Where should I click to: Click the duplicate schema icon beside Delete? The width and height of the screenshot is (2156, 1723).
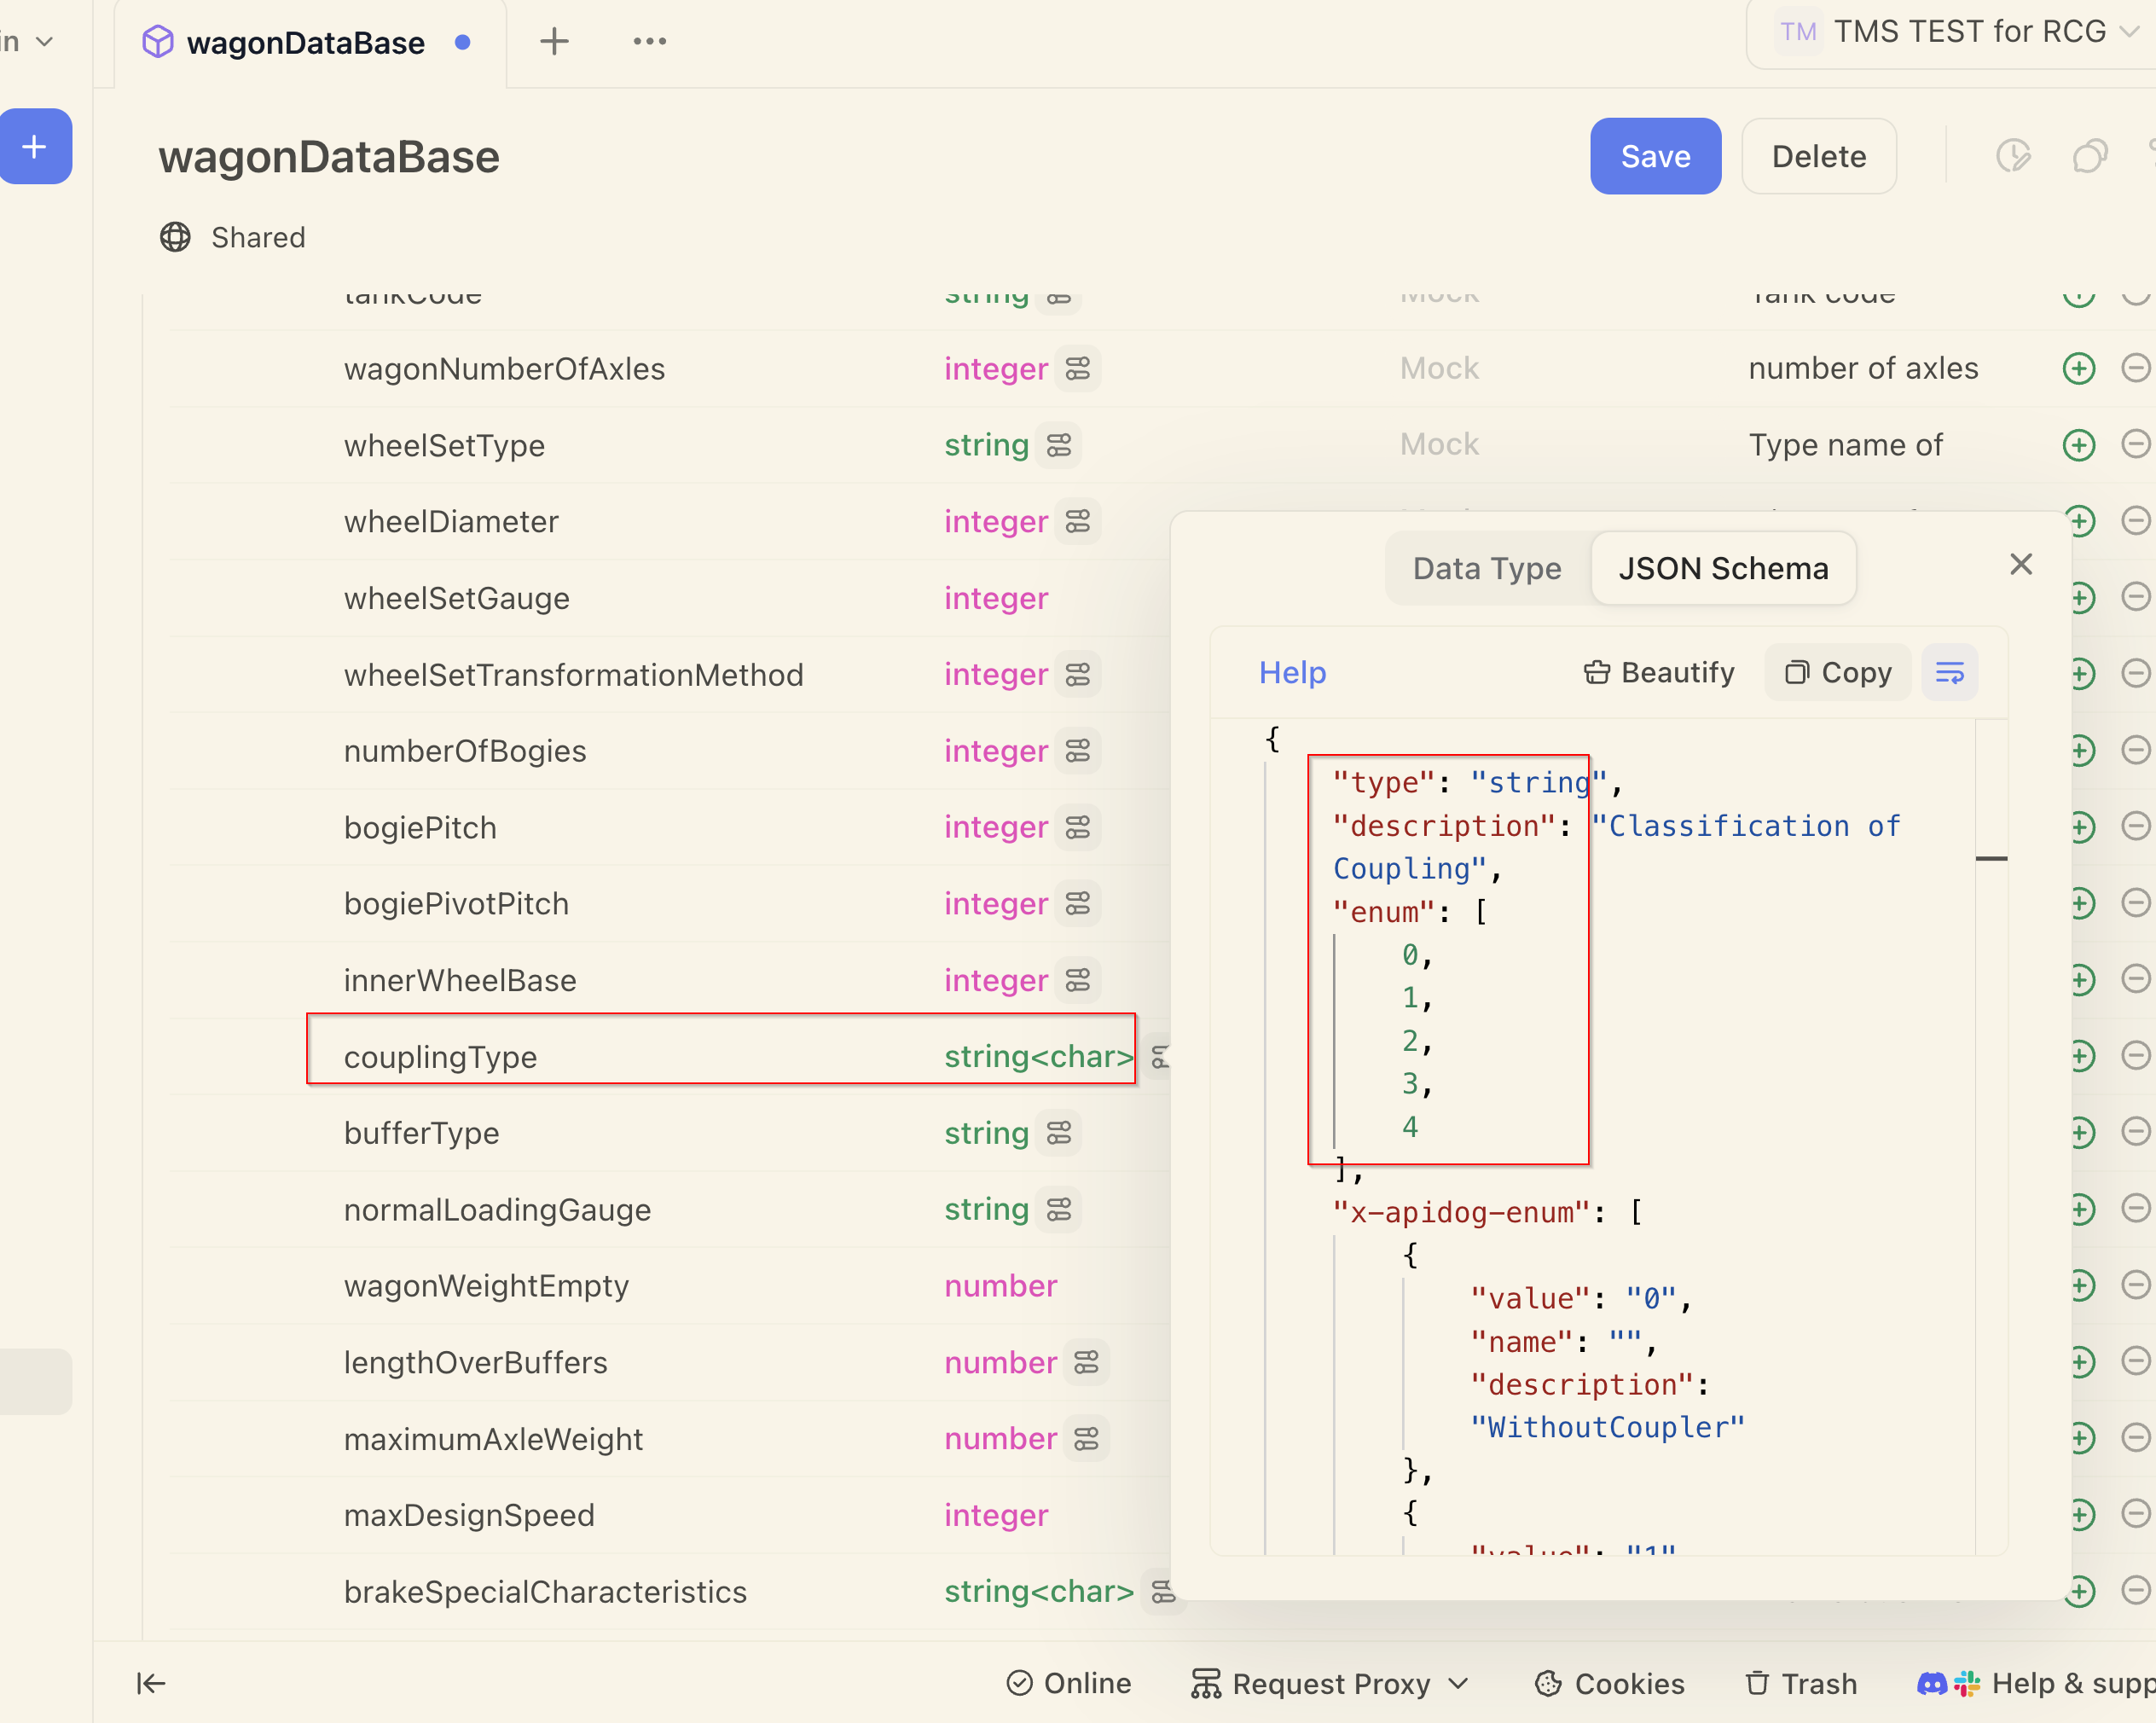pyautogui.click(x=2089, y=156)
